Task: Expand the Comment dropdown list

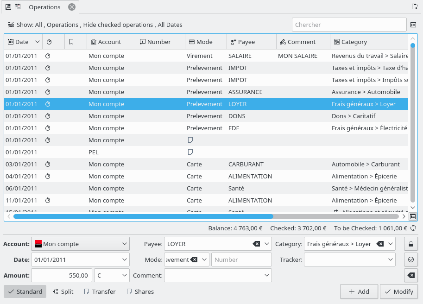Action: tap(266, 275)
